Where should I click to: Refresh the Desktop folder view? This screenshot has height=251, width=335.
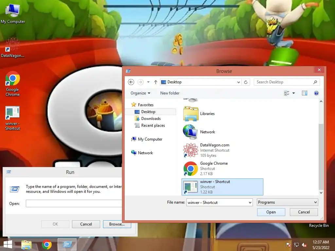(246, 82)
